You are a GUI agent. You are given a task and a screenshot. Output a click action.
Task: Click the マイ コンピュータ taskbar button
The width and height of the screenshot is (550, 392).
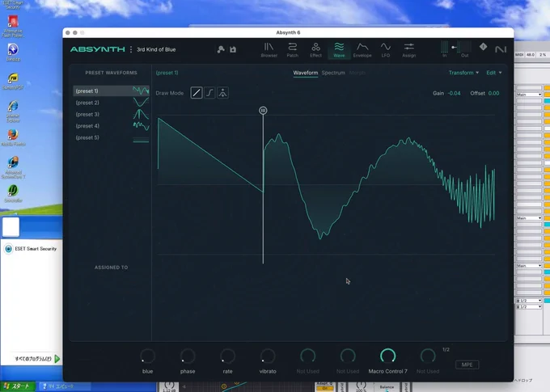64,386
